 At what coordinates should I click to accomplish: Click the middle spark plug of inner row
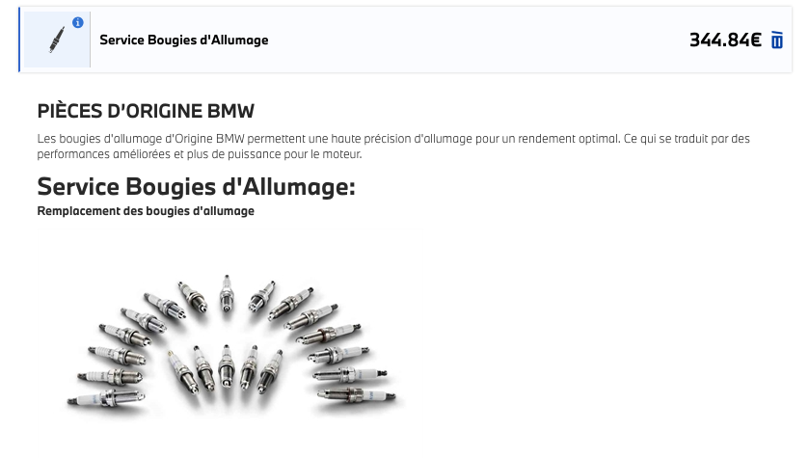[226, 365]
